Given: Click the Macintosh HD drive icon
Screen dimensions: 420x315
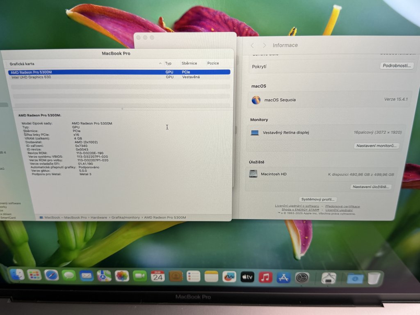Looking at the screenshot, I should 253,174.
